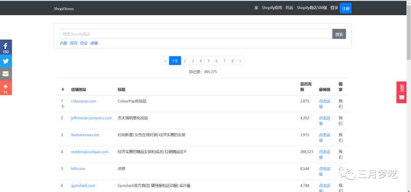Viewport: 411px width, 192px height.
Task: Select the 衣服 suggested keyword link
Action: (x=64, y=43)
